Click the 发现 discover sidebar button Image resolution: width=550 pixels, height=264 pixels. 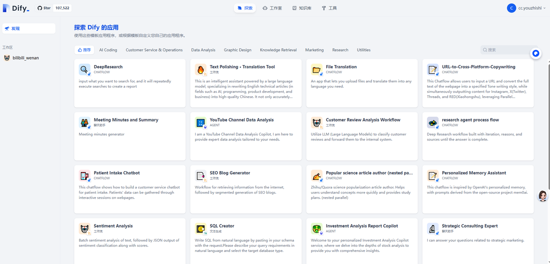coord(29,28)
